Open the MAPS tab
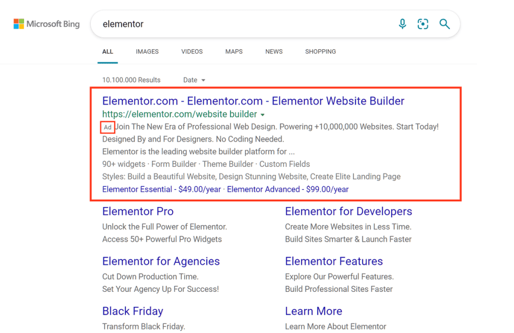514x333 pixels. (x=234, y=52)
